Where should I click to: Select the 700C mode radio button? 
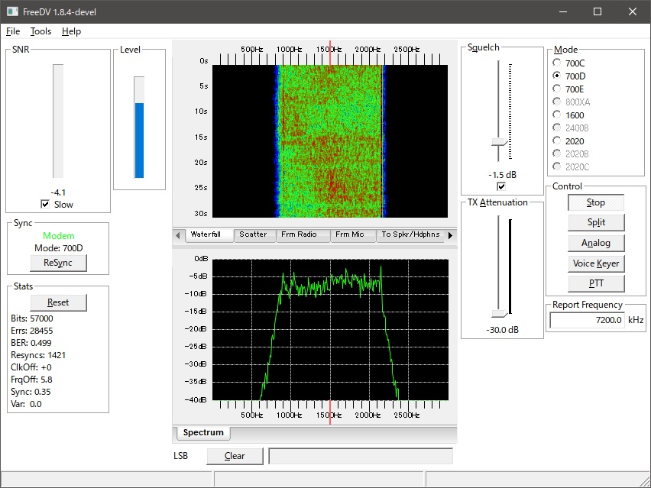coord(557,63)
